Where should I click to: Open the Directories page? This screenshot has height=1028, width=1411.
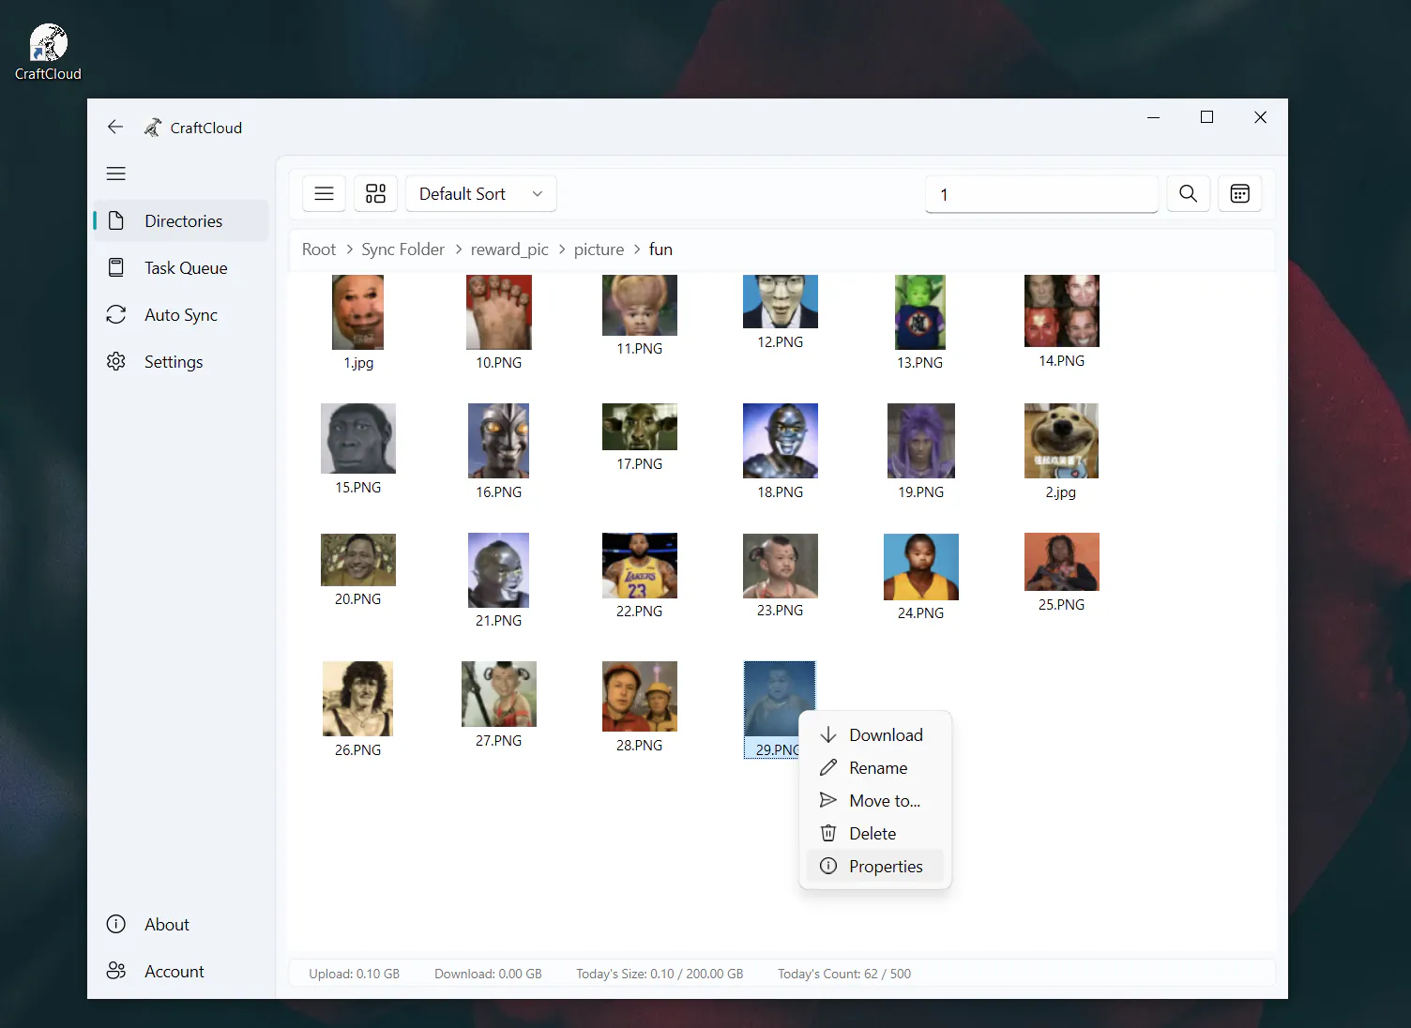[181, 221]
